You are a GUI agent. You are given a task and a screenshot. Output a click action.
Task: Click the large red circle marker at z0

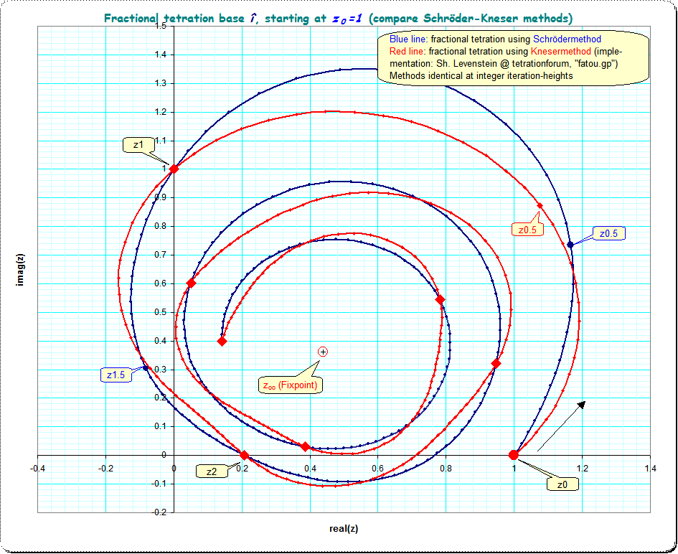514,455
